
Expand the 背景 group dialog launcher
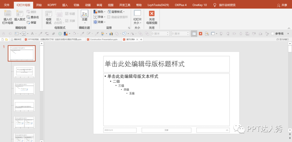tap(129, 28)
